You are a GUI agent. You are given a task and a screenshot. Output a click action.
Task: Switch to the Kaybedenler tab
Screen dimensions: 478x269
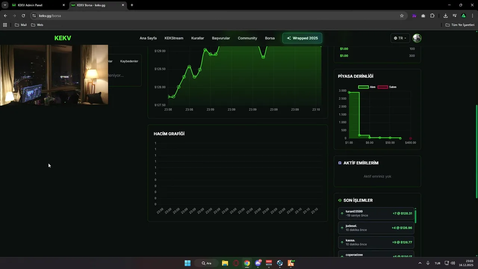pos(129,61)
